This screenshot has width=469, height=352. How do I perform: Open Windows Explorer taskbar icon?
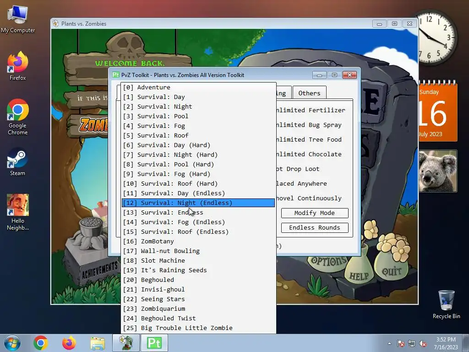(98, 343)
